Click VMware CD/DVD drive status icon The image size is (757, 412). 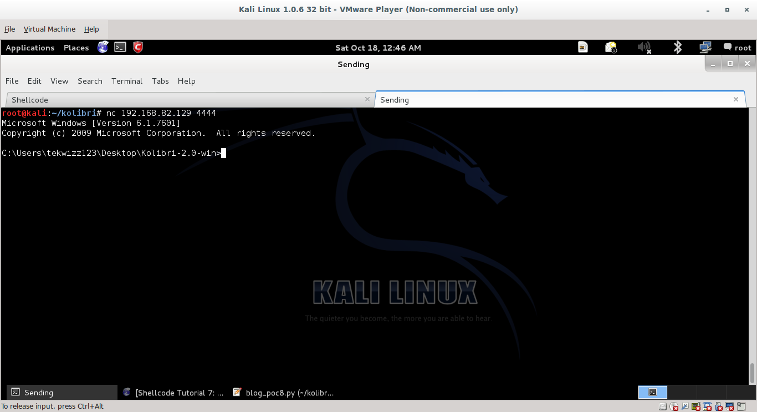674,406
